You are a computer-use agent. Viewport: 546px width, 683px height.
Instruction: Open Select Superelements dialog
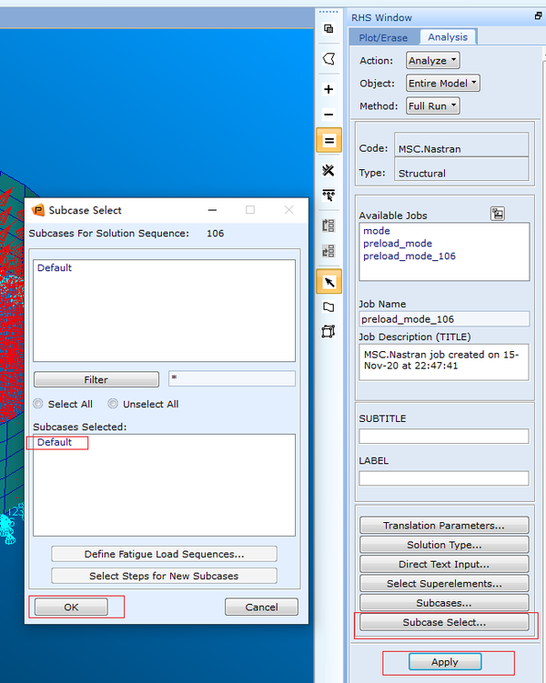pyautogui.click(x=444, y=584)
